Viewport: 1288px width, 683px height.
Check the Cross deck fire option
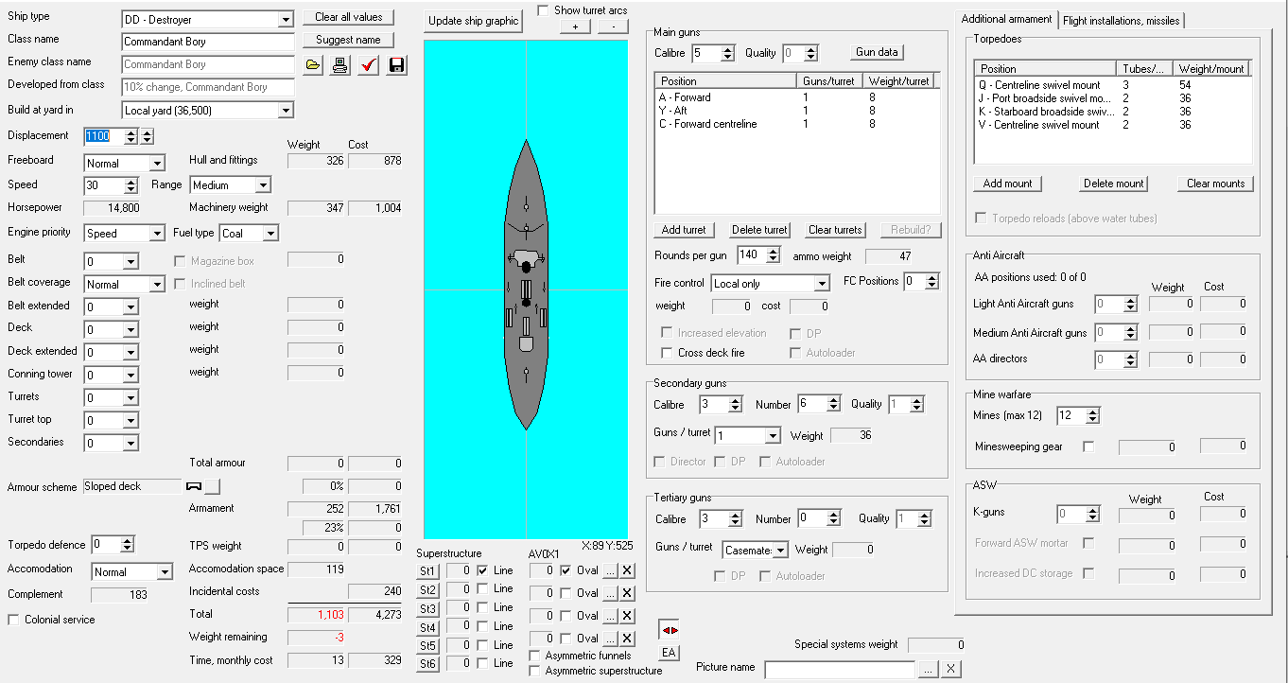668,353
